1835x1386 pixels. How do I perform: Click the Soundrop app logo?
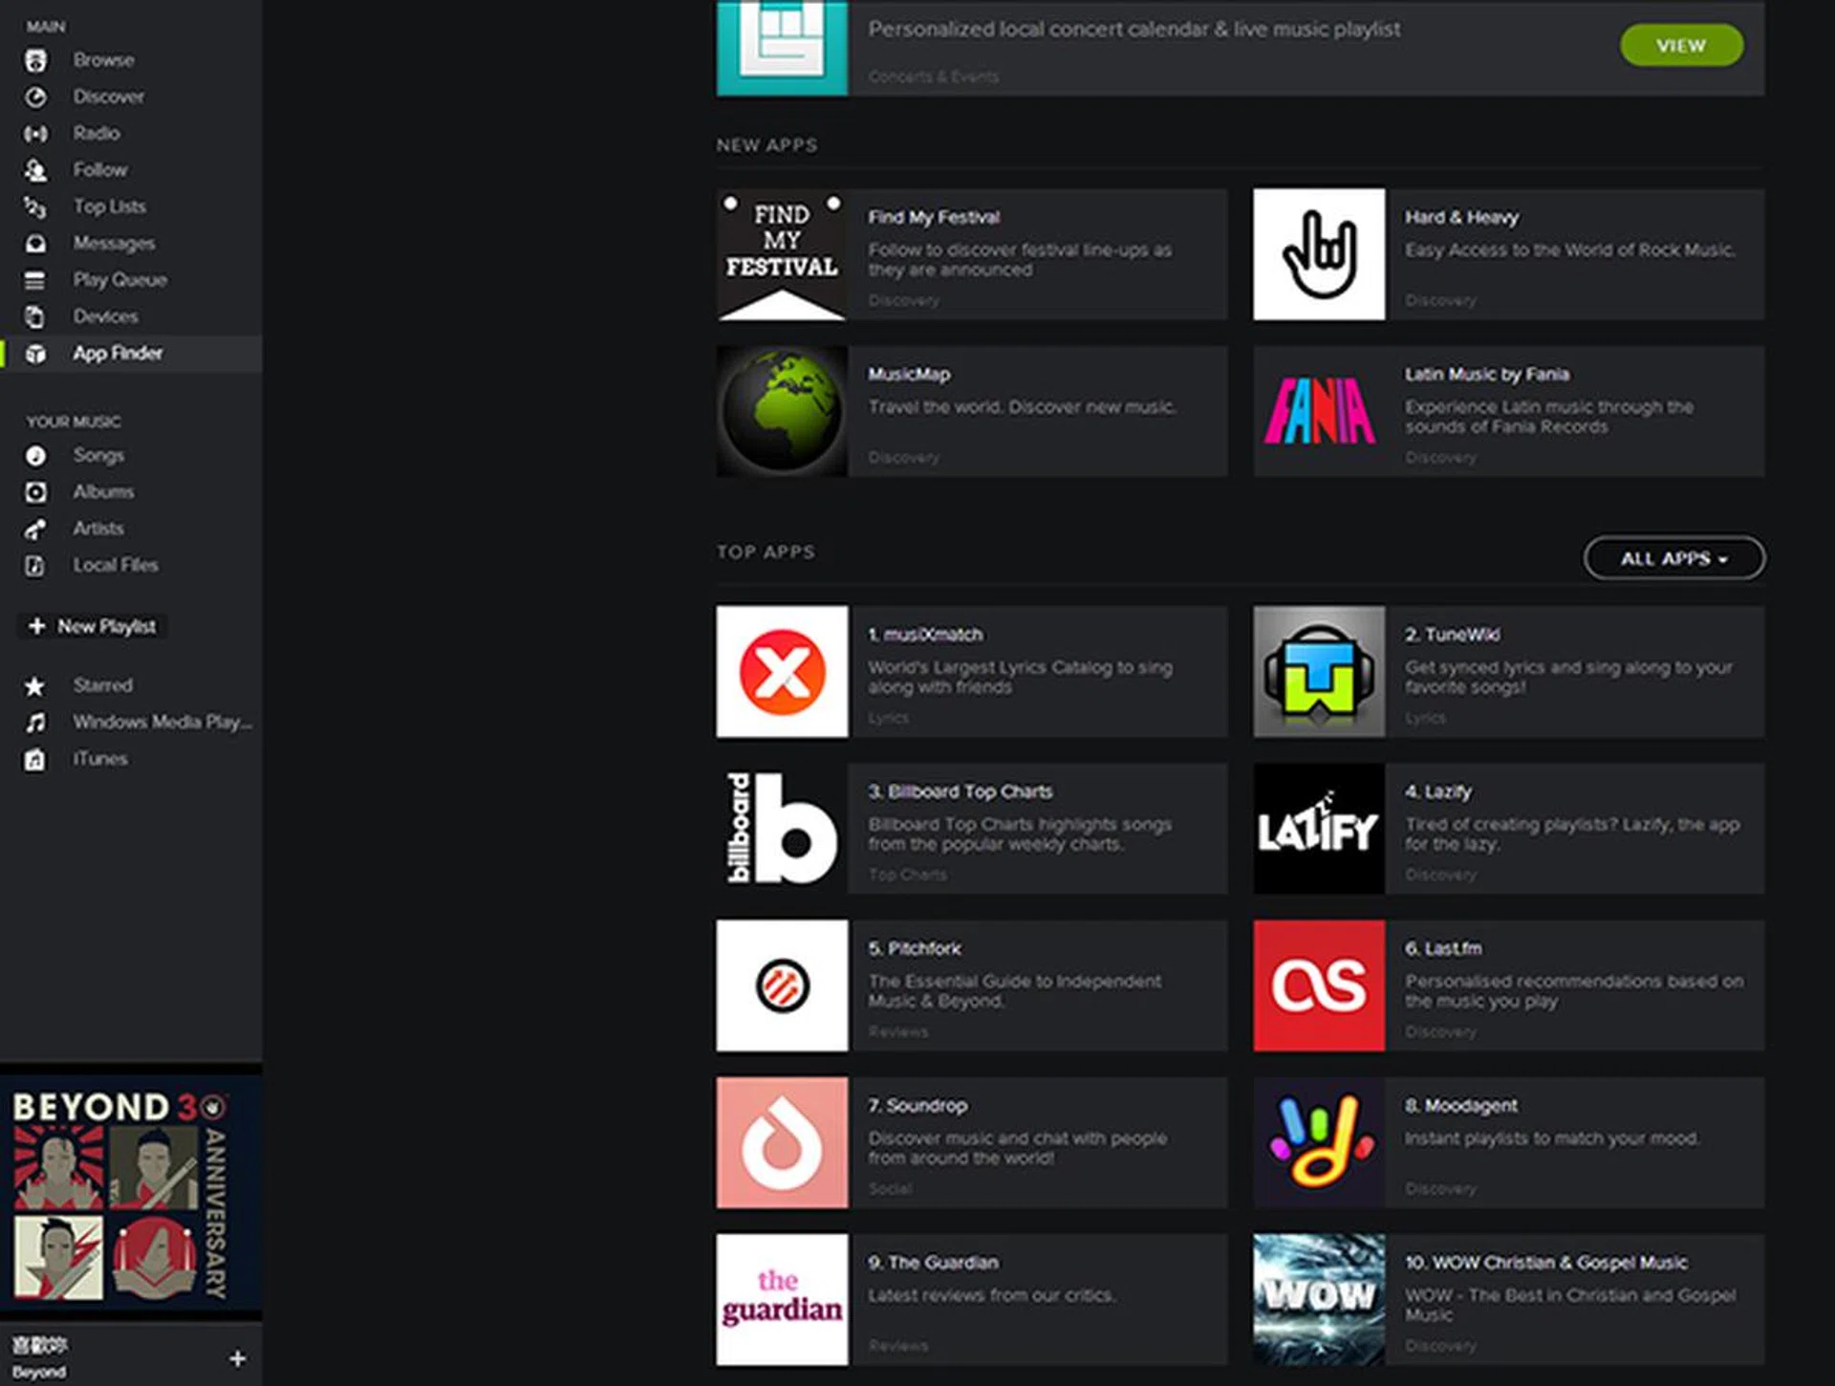point(782,1142)
